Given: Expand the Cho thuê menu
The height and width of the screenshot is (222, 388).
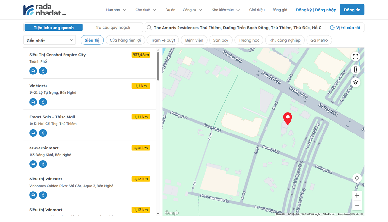Looking at the screenshot, I should point(146,10).
